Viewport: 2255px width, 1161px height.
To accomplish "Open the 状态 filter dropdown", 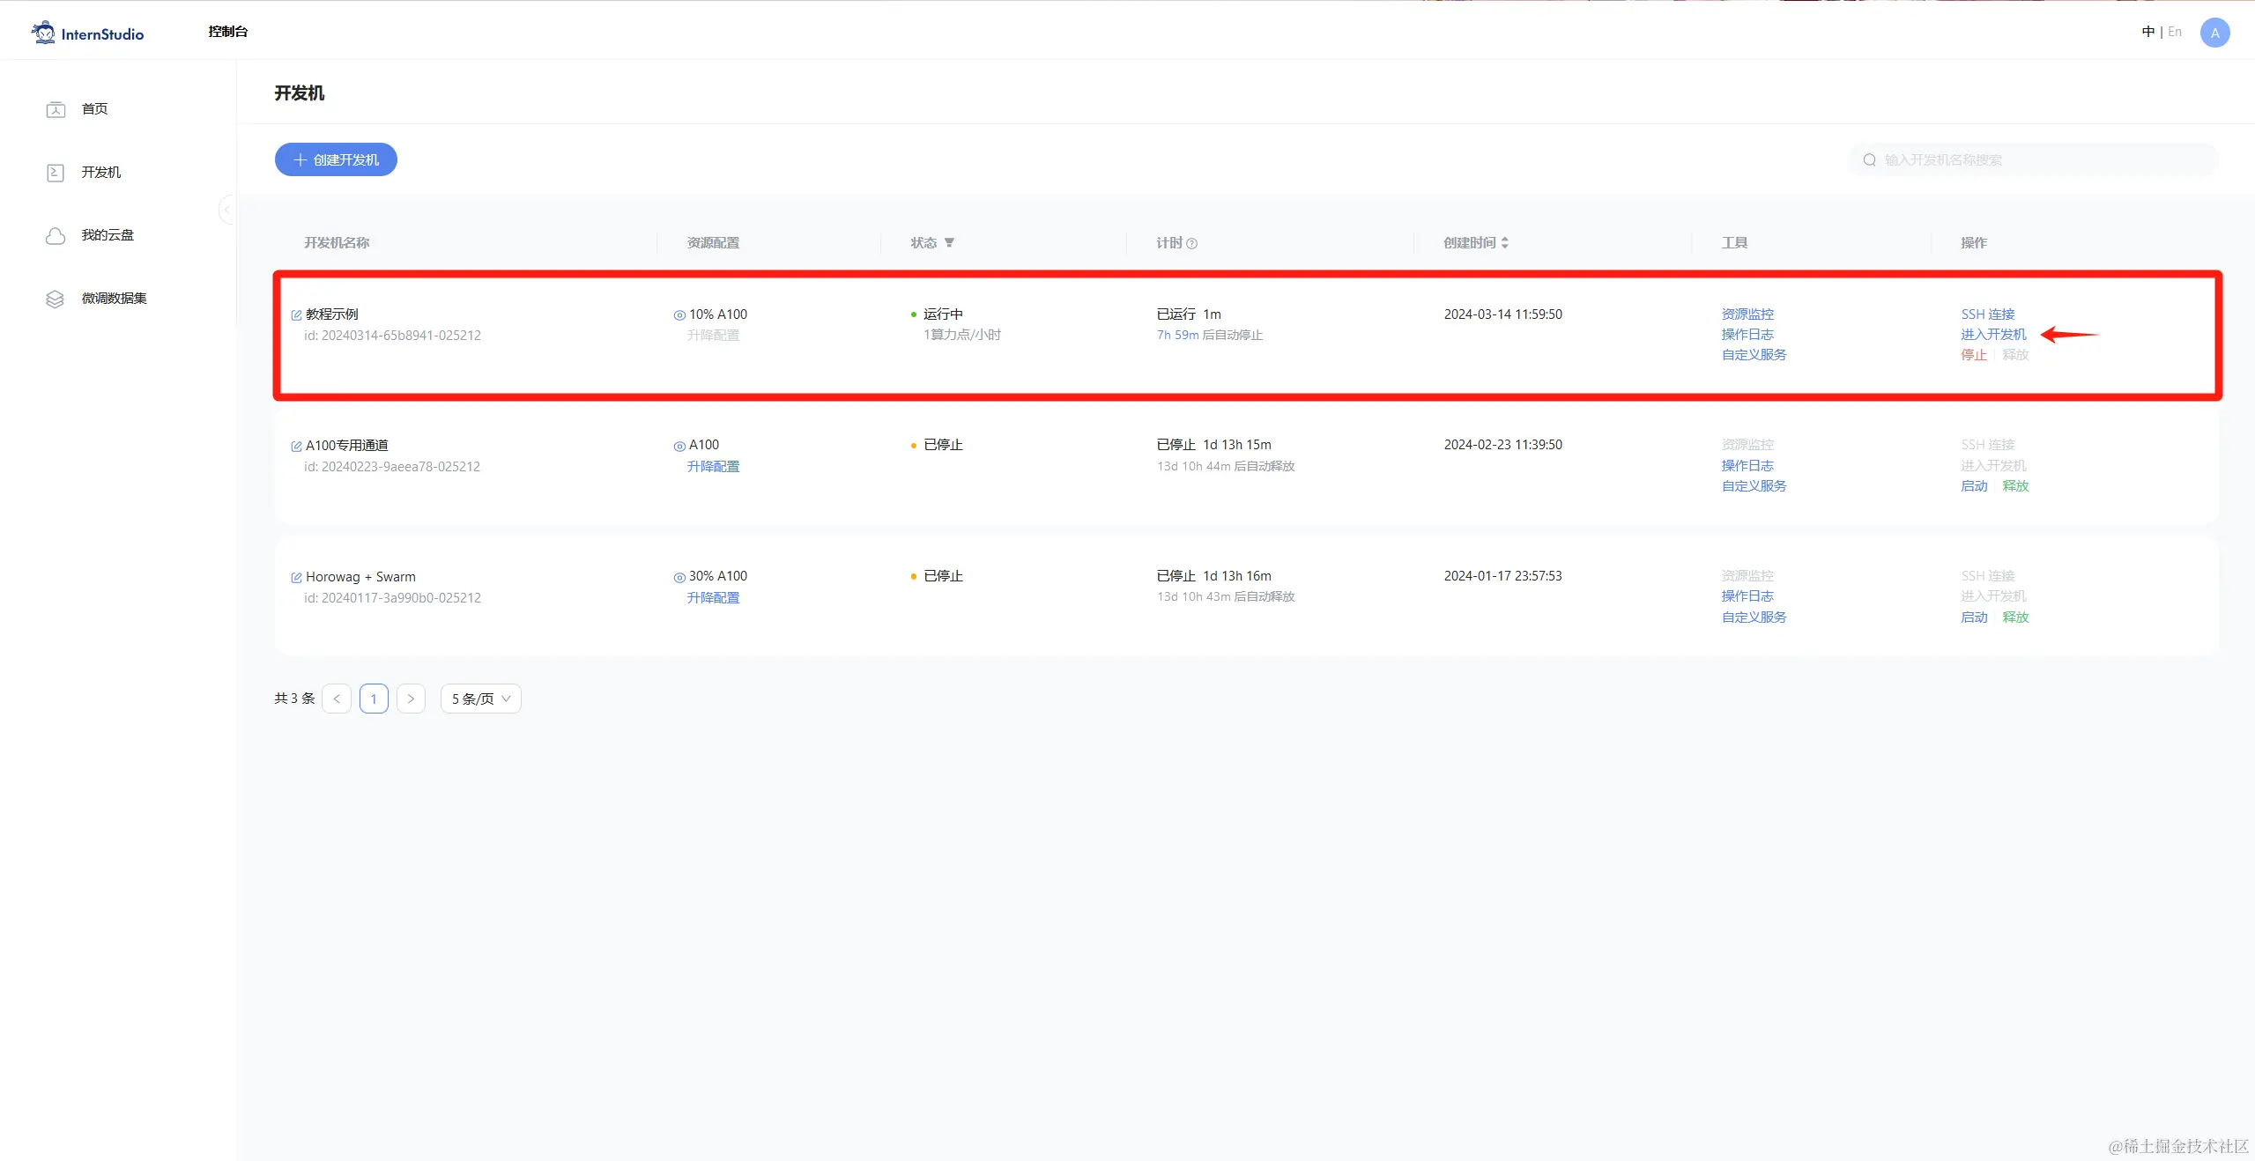I will 949,243.
